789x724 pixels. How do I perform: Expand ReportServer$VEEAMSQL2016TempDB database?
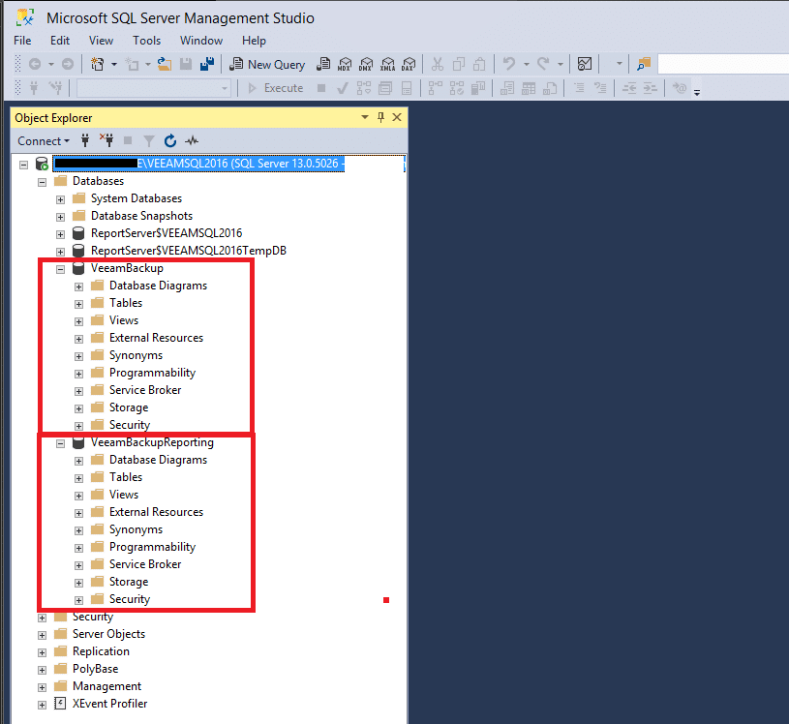pyautogui.click(x=60, y=252)
